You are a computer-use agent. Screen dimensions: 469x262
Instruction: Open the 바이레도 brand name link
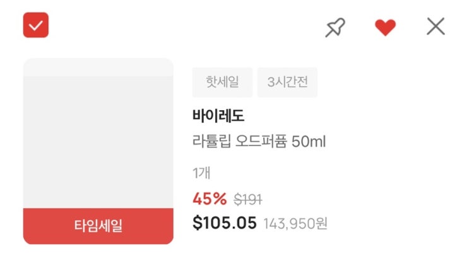click(x=218, y=117)
